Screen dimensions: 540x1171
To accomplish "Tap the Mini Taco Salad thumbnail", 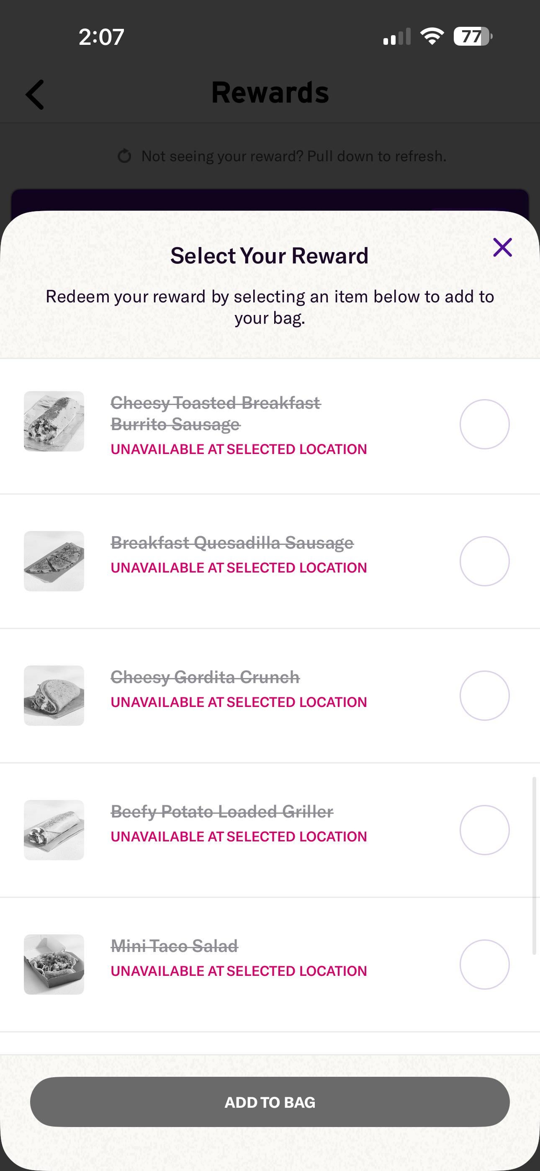I will [x=54, y=964].
